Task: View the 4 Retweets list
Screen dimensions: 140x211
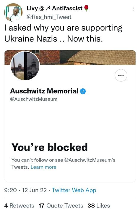Action: point(19,206)
